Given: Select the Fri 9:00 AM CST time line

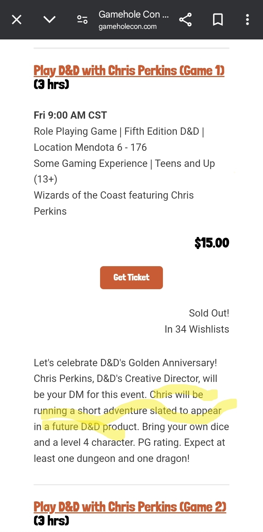Looking at the screenshot, I should (x=70, y=115).
